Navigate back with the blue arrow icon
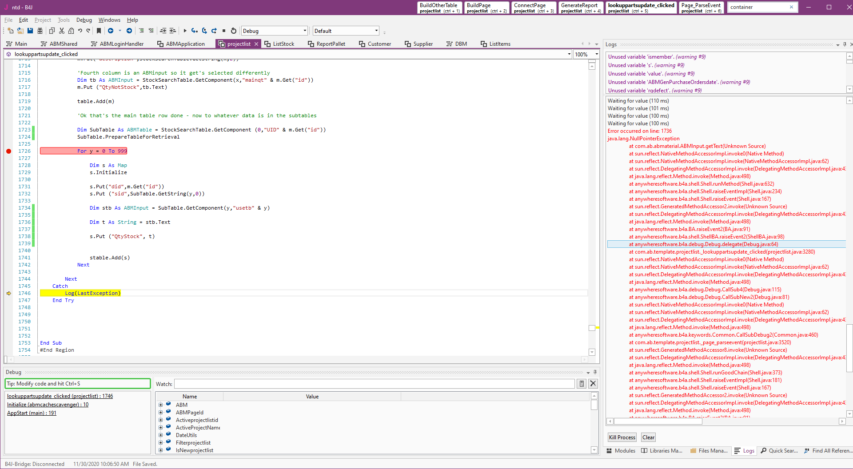 (111, 31)
